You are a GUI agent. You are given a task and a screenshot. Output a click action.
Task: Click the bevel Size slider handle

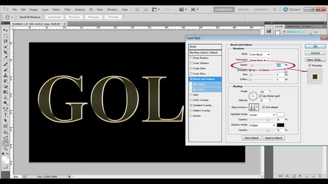pyautogui.click(x=251, y=75)
